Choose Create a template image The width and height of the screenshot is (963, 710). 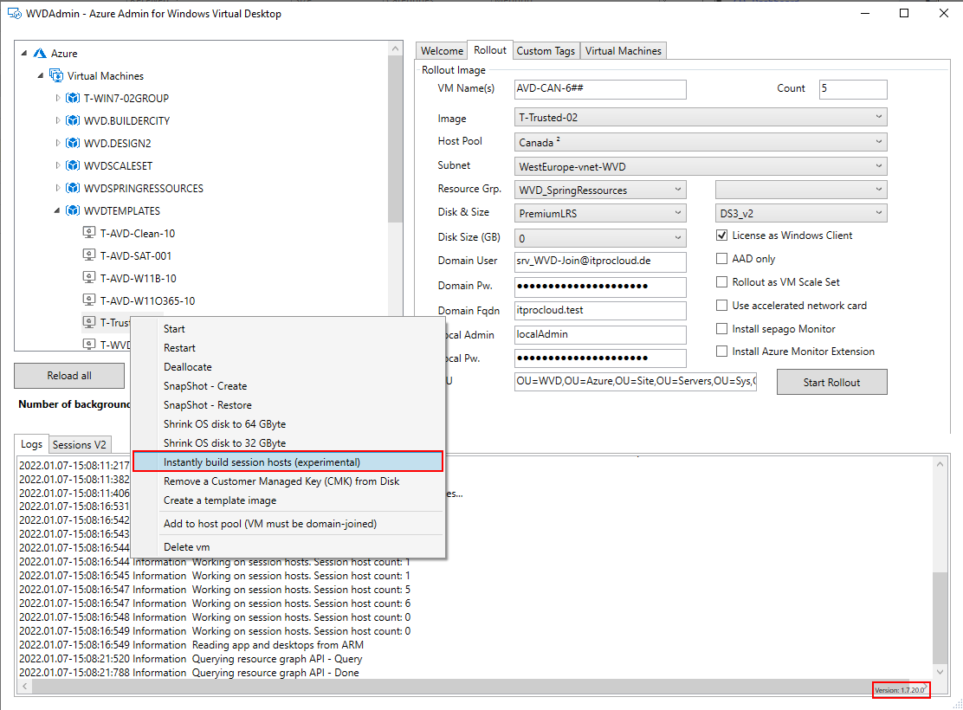tap(288, 500)
